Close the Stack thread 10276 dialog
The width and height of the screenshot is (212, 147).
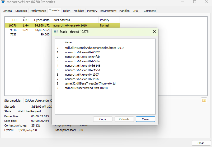(x=154, y=32)
